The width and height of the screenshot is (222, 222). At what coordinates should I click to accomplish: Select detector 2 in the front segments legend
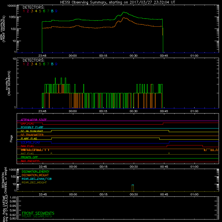(x=28, y=11)
